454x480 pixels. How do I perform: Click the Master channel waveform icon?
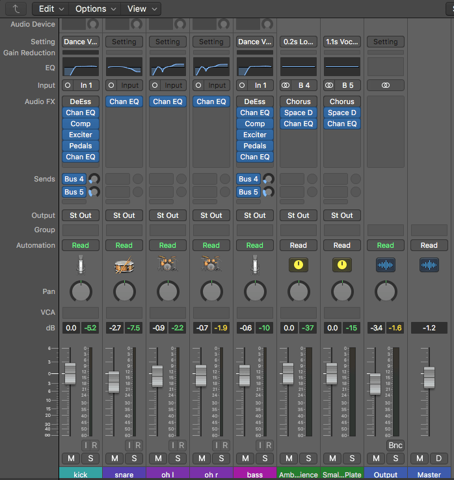pyautogui.click(x=429, y=264)
